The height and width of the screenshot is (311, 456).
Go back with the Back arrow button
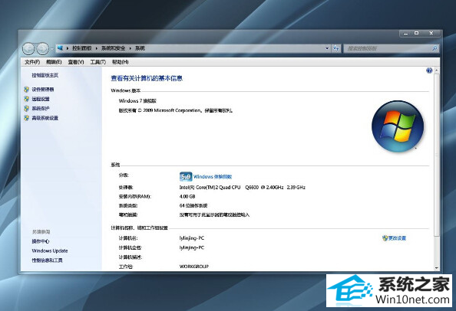tap(28, 48)
